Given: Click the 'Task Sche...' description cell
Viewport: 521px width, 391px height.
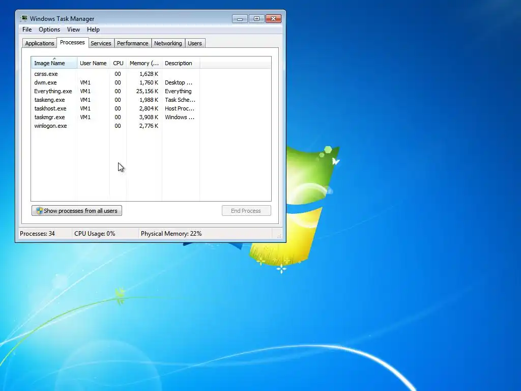Looking at the screenshot, I should coord(180,100).
